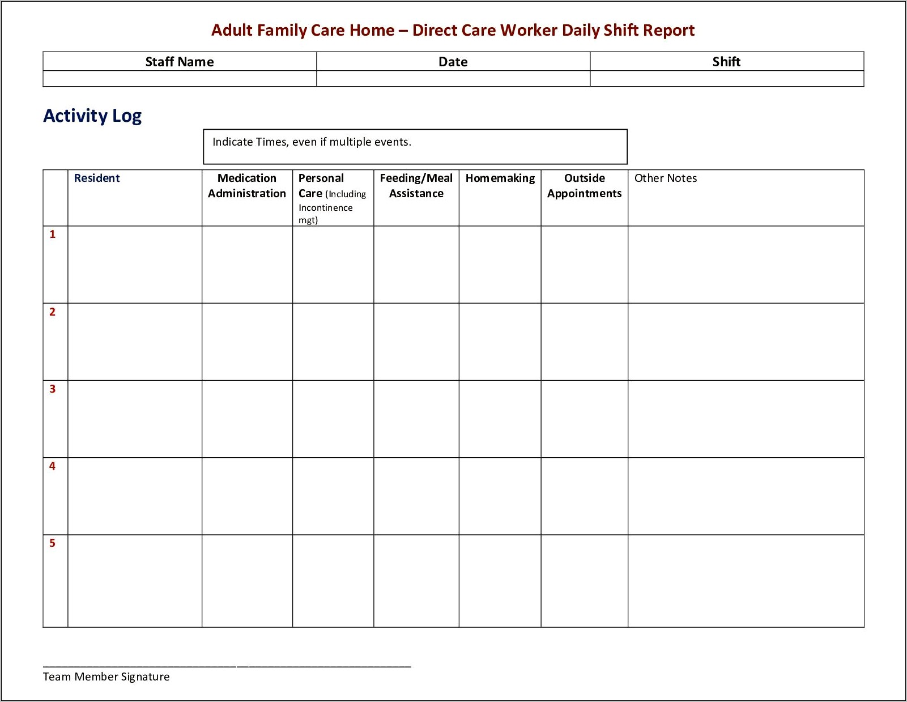Click row number 3
Screen dimensions: 907x702
click(53, 389)
